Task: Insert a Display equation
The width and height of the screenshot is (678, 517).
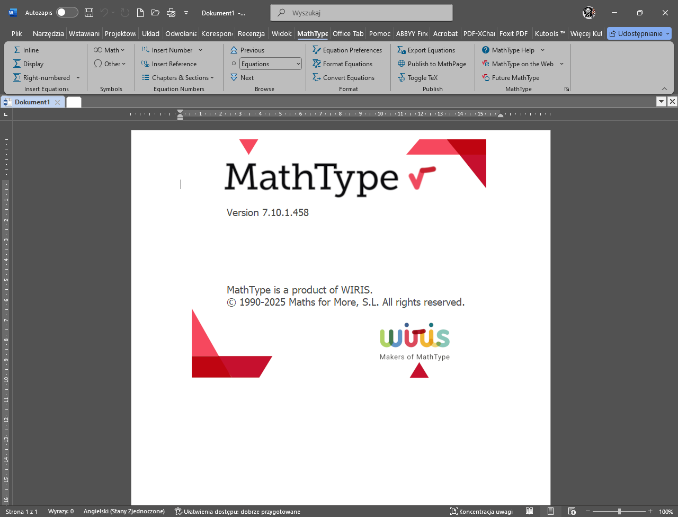Action: point(29,64)
